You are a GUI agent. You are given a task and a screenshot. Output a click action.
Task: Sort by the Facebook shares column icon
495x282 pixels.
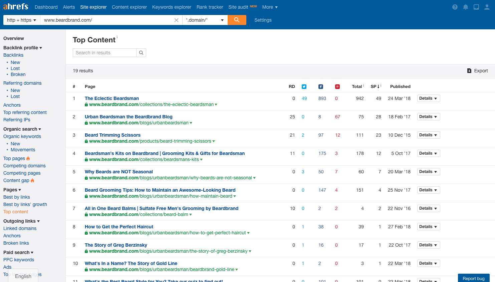pyautogui.click(x=321, y=87)
